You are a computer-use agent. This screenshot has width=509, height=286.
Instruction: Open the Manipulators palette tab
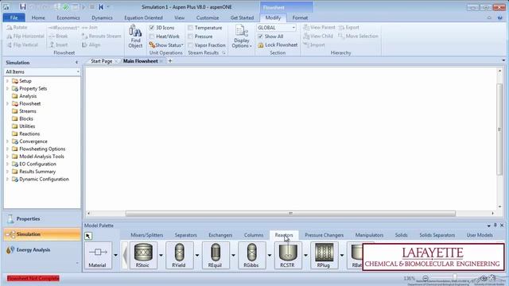point(369,235)
